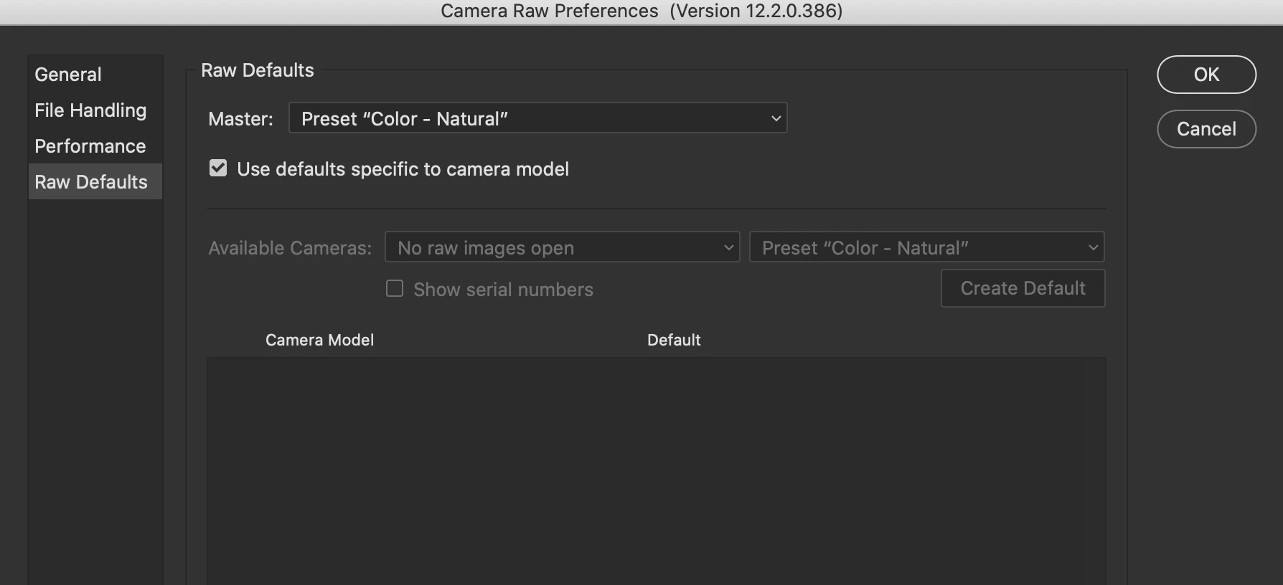
Task: Confirm preferences with the OK button
Action: [1206, 75]
